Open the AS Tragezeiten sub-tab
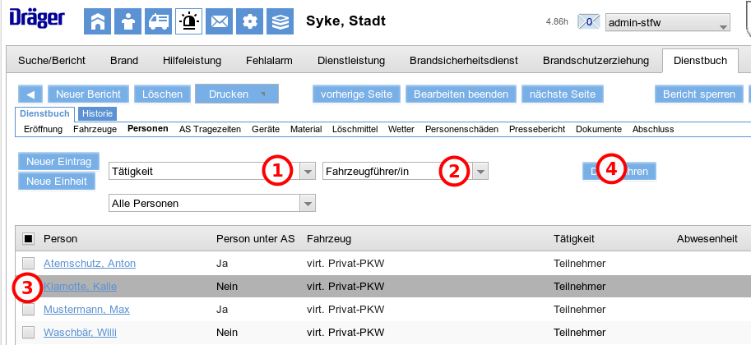The image size is (751, 345). (x=210, y=129)
